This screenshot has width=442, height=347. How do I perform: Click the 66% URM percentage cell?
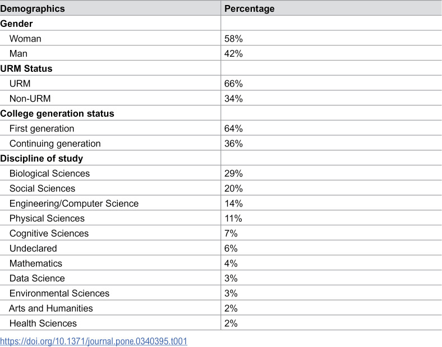click(233, 84)
